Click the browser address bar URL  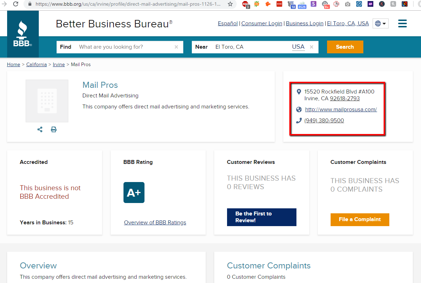128,4
